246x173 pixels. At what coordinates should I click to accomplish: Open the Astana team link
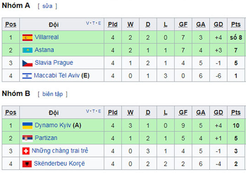click(x=44, y=50)
